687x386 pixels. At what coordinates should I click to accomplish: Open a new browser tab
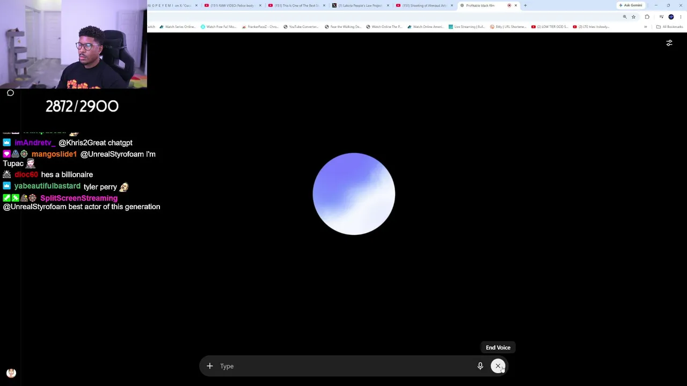(525, 5)
